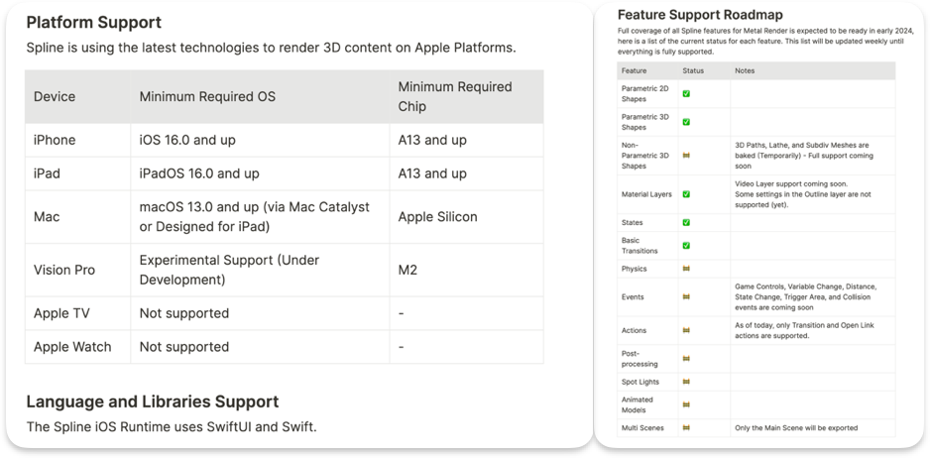Click the "only Transition and Open Link" note
930x458 pixels.
tap(804, 330)
